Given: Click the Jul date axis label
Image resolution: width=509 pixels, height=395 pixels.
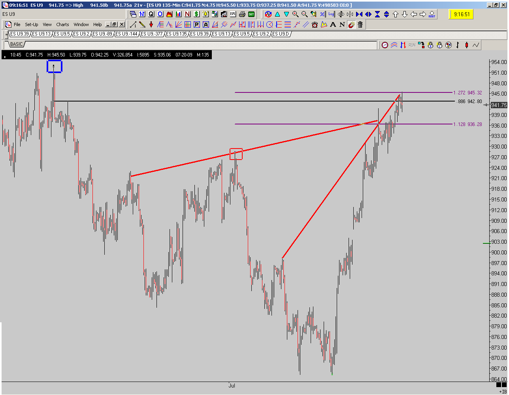Looking at the screenshot, I should pos(232,386).
